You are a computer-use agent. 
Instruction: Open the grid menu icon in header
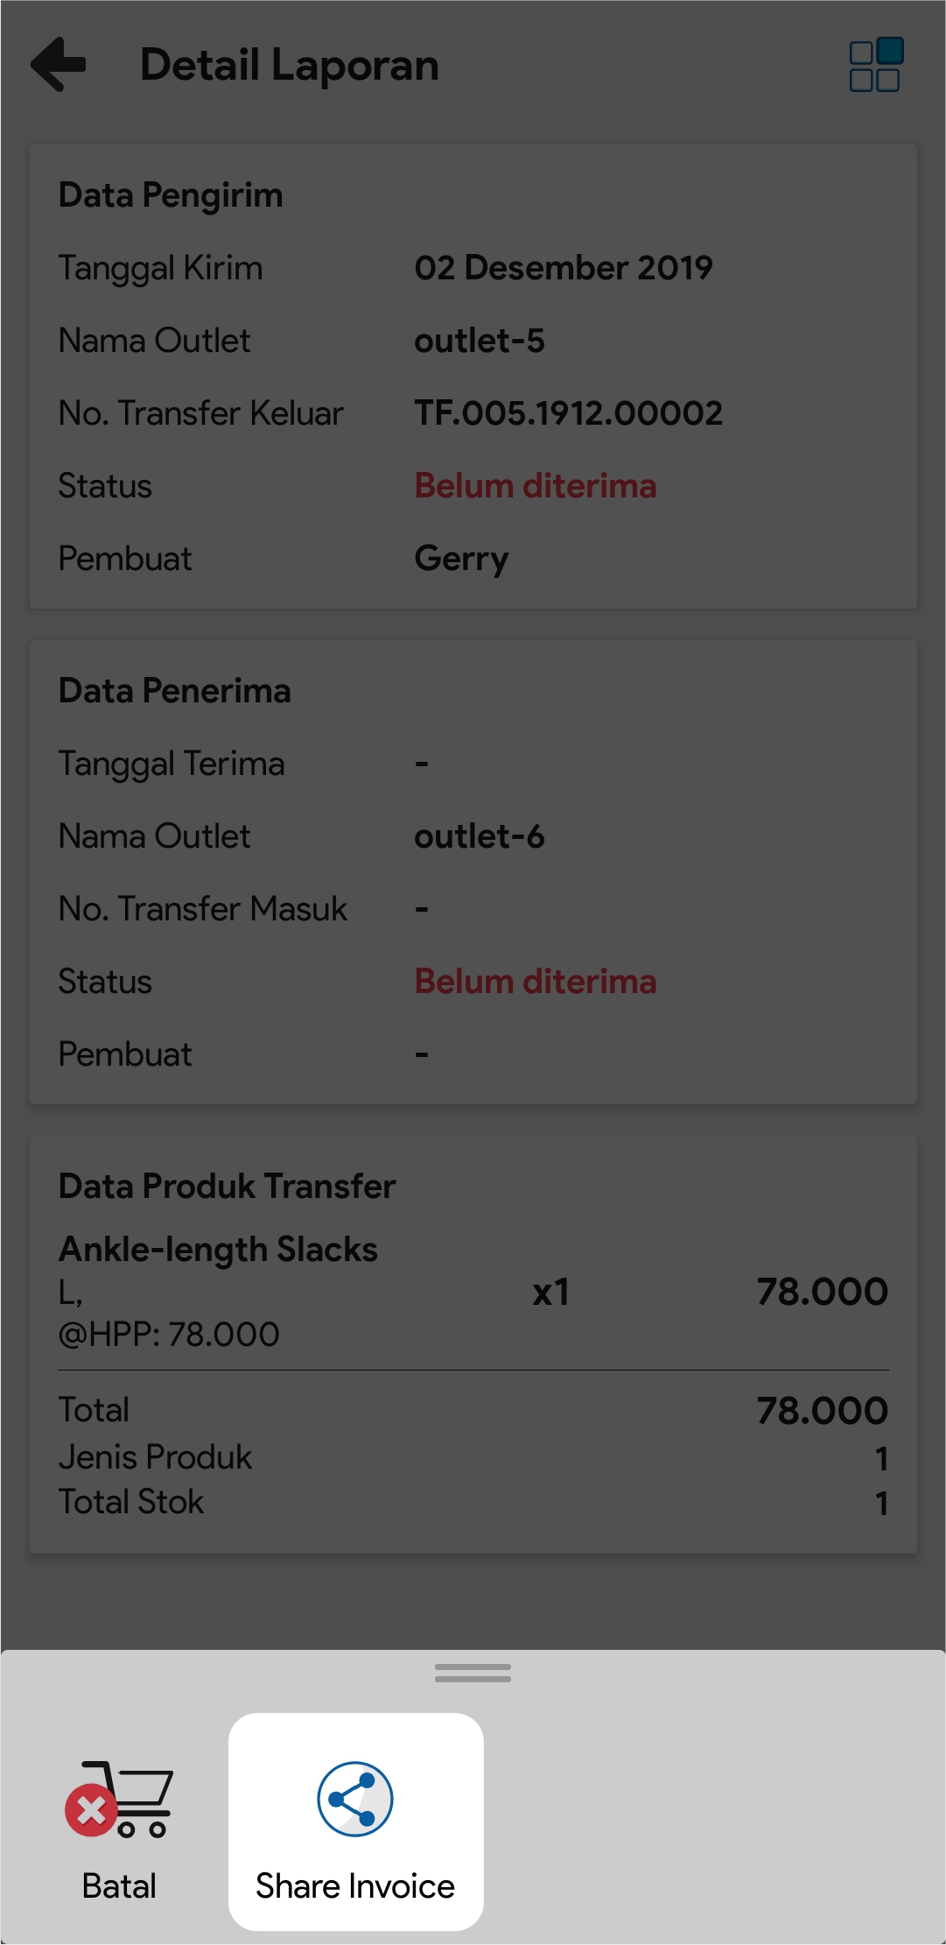tap(875, 65)
